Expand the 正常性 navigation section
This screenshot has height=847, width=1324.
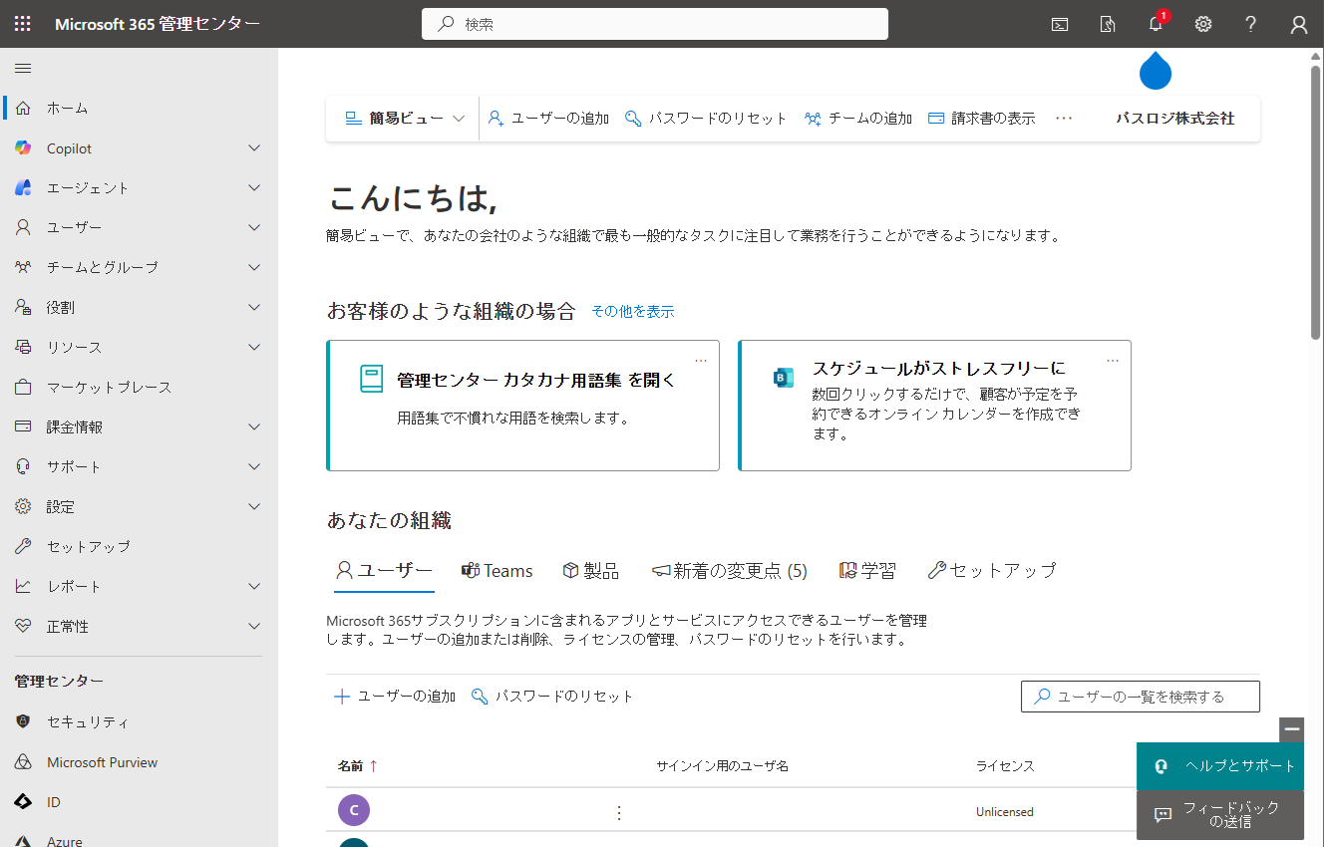[254, 626]
